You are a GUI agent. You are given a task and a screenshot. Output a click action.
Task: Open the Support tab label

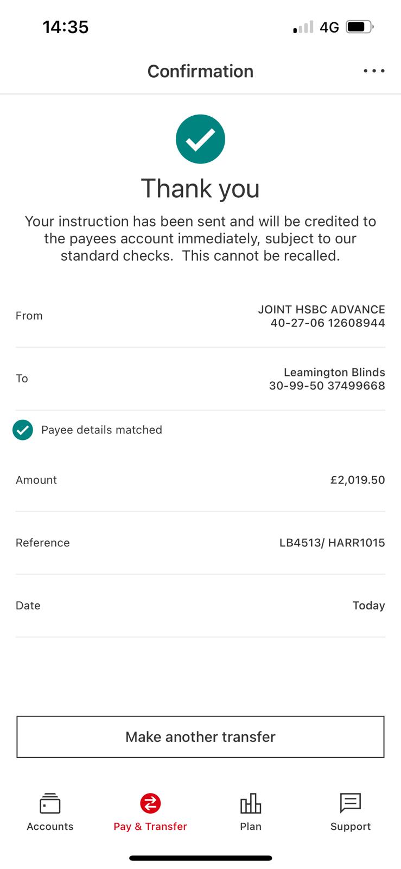tap(351, 826)
